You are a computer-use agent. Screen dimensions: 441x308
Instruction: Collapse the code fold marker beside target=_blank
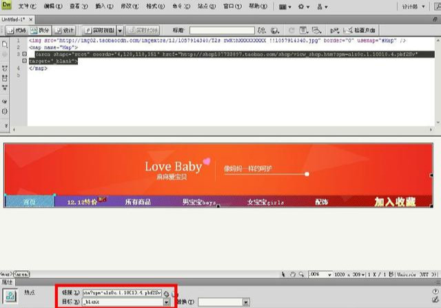(25, 60)
